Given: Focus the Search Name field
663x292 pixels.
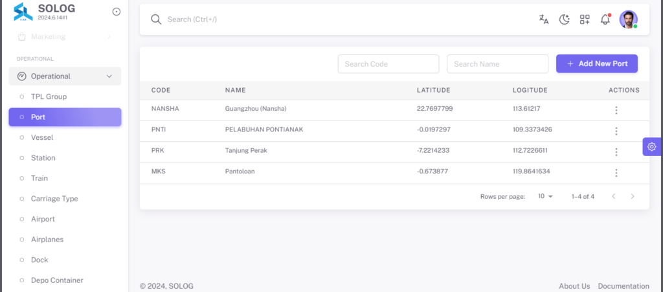Looking at the screenshot, I should (498, 64).
